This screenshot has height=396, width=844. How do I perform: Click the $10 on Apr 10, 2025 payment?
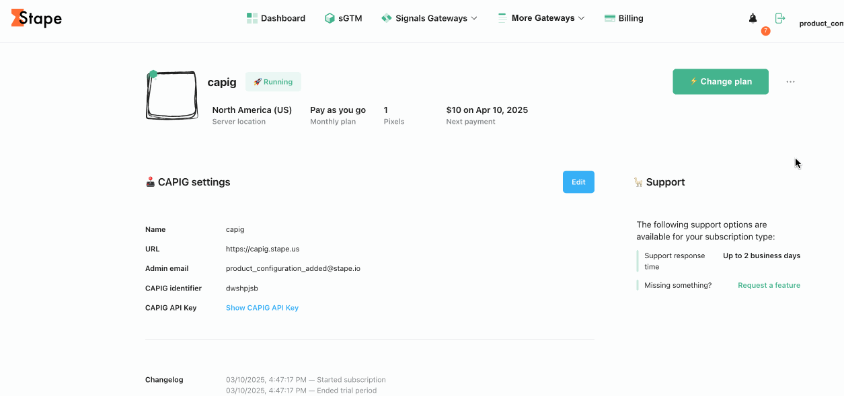487,110
